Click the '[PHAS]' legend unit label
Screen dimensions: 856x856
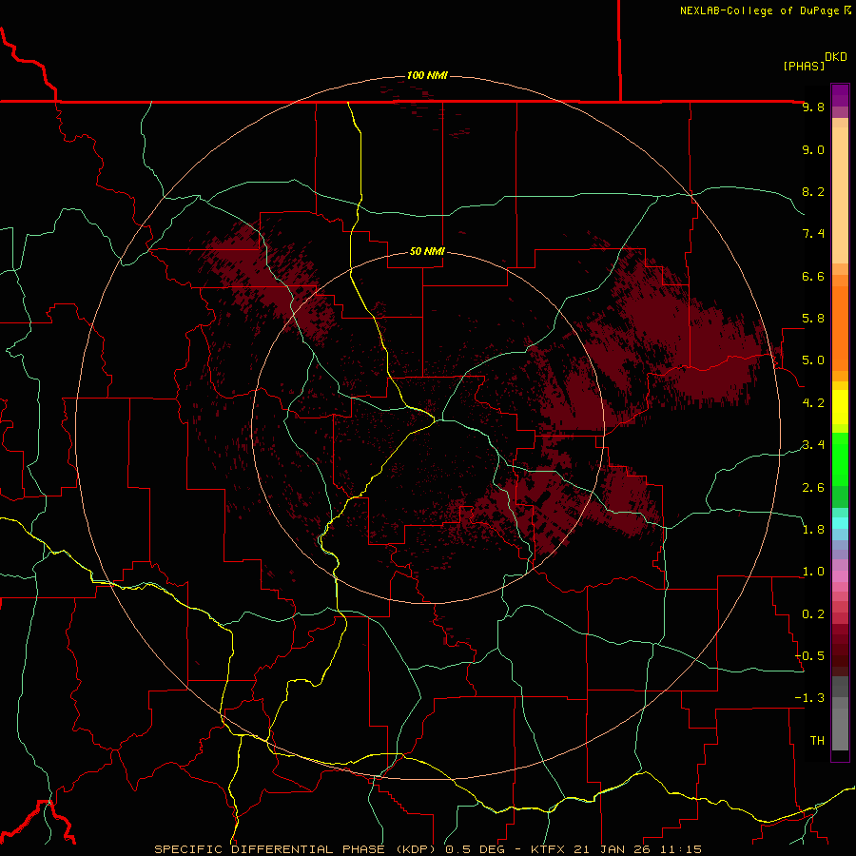click(x=804, y=66)
